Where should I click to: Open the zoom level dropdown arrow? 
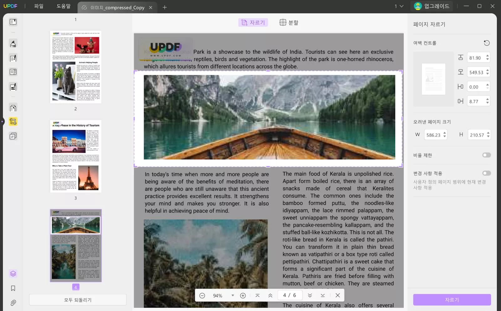pos(233,295)
